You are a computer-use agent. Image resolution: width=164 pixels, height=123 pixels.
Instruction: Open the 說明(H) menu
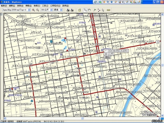click(x=66, y=6)
